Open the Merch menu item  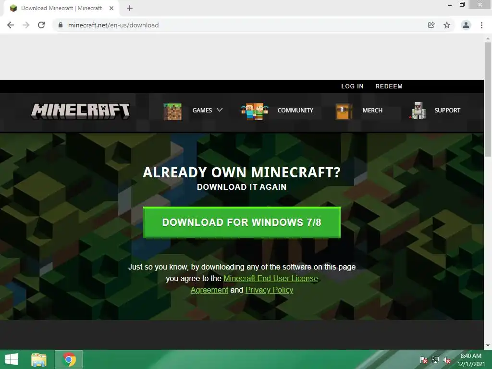pos(372,111)
